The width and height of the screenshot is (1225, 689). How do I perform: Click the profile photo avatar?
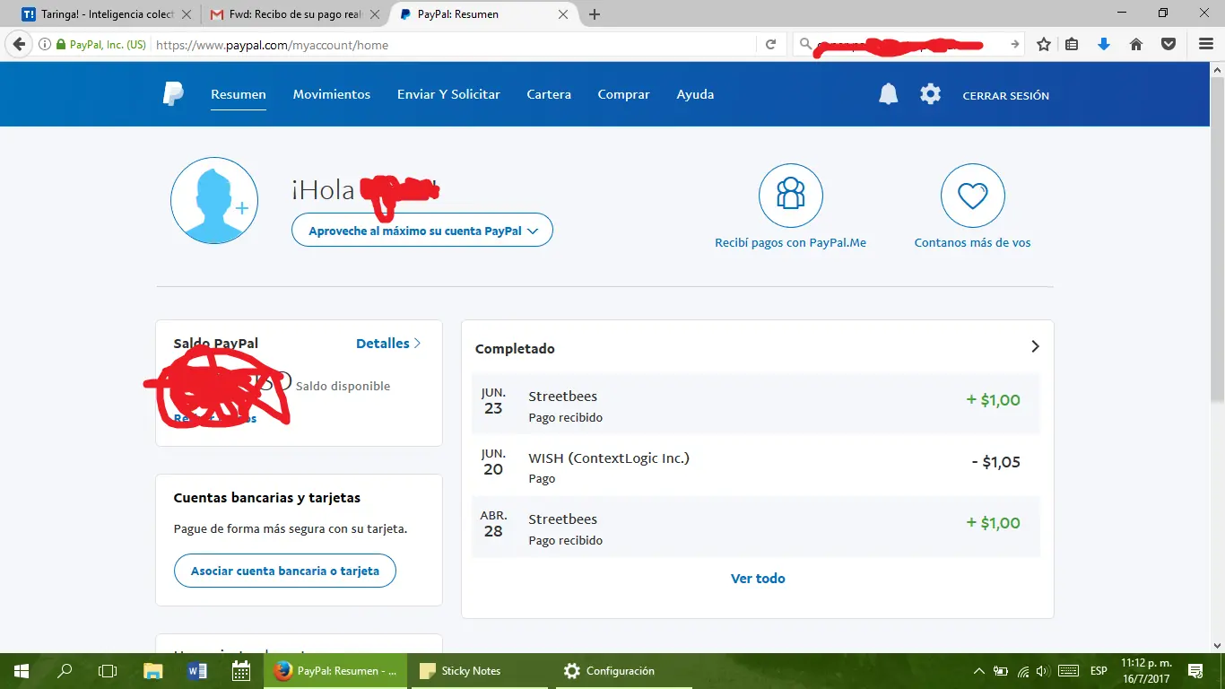pyautogui.click(x=214, y=201)
